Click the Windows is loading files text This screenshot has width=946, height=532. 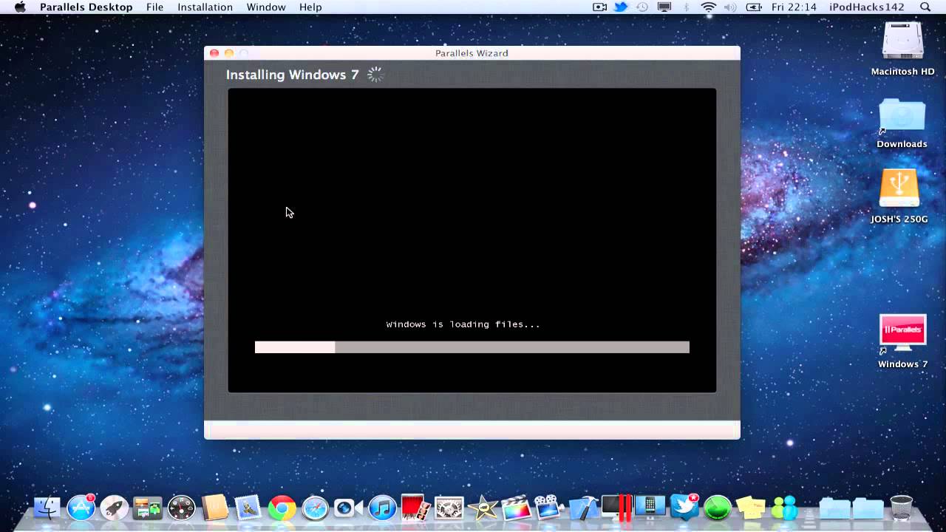coord(463,324)
